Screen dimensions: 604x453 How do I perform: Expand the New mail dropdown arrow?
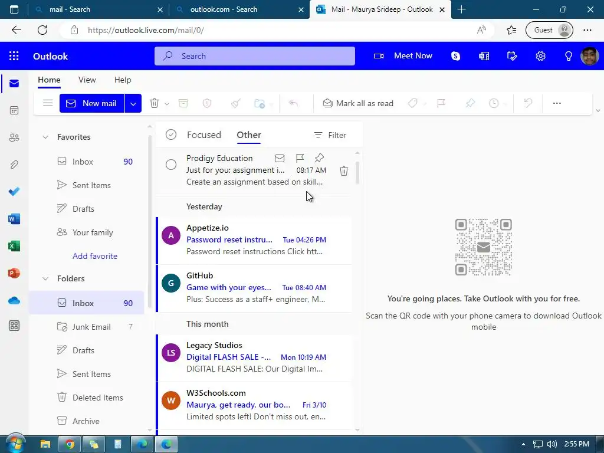click(x=133, y=103)
